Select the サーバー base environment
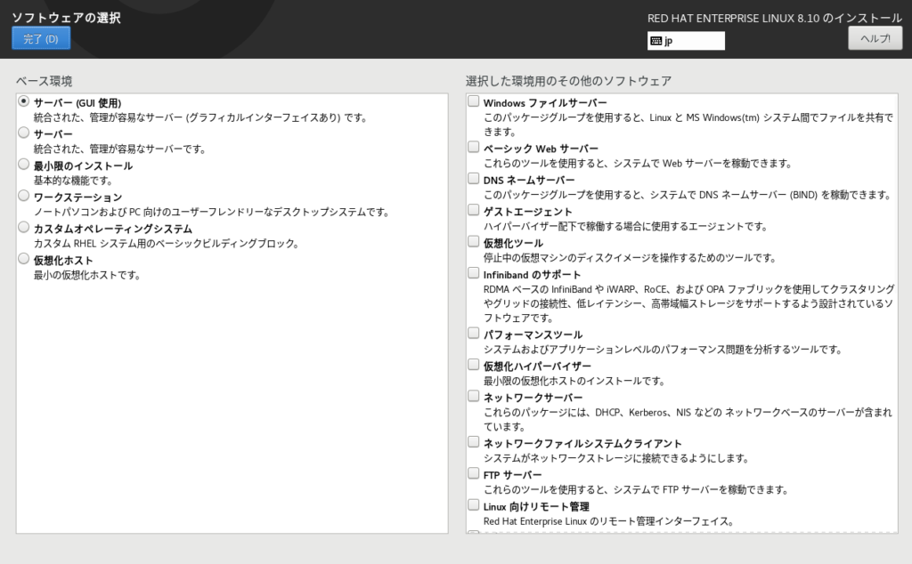Screen dimensions: 912x564 coord(24,133)
